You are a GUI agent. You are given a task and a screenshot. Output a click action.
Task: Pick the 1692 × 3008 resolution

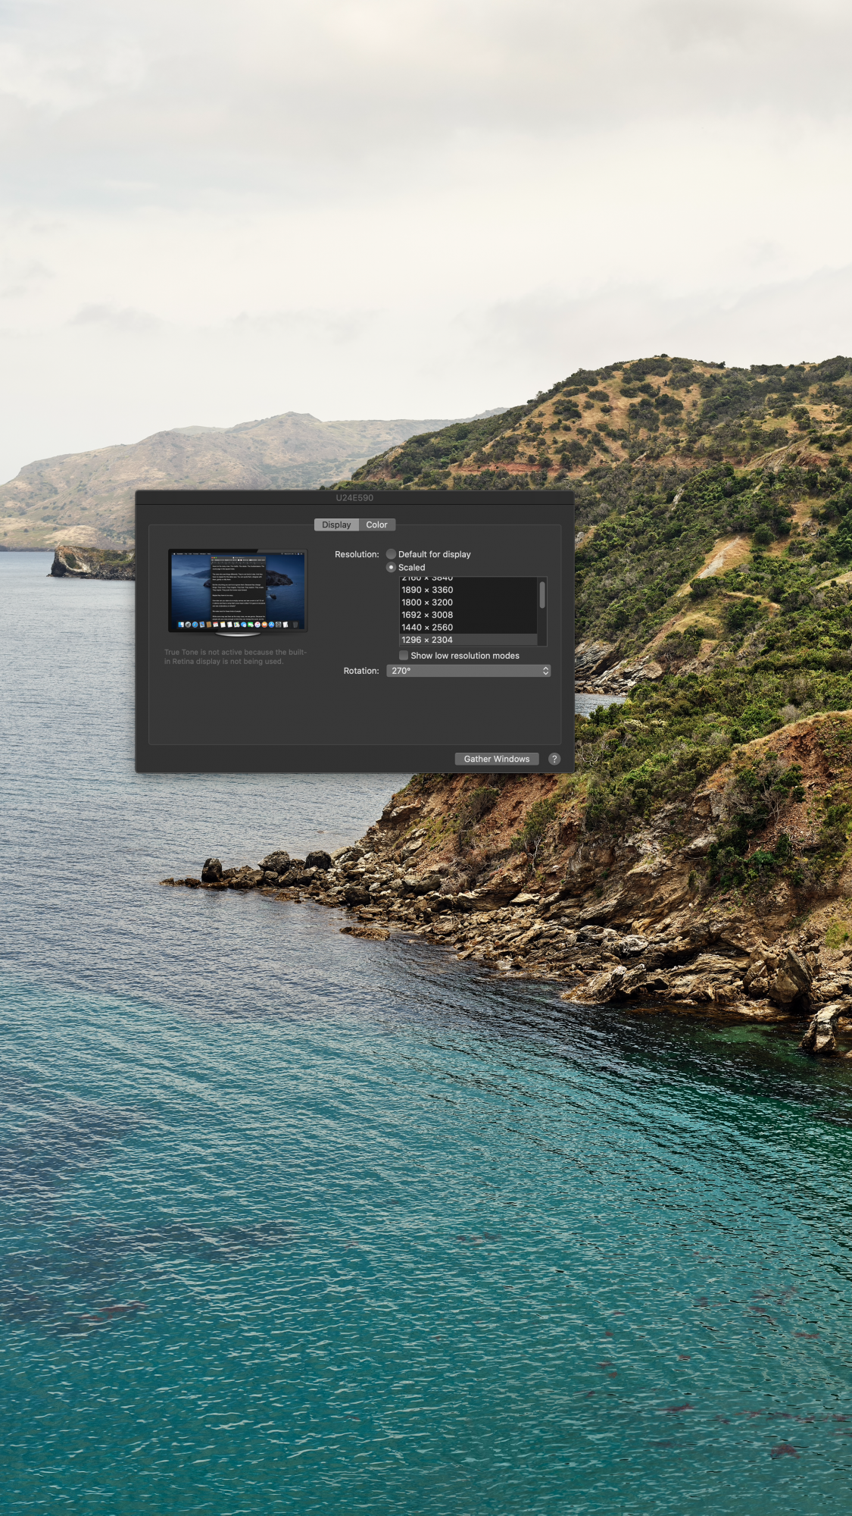[x=468, y=615]
